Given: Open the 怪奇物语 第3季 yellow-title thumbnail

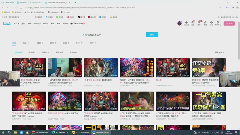Looking at the screenshot, I should [209, 68].
